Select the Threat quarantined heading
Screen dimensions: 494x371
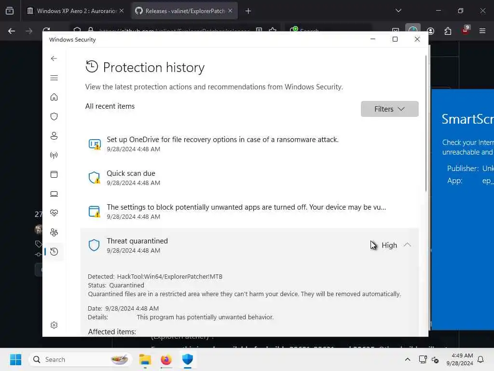(x=137, y=241)
